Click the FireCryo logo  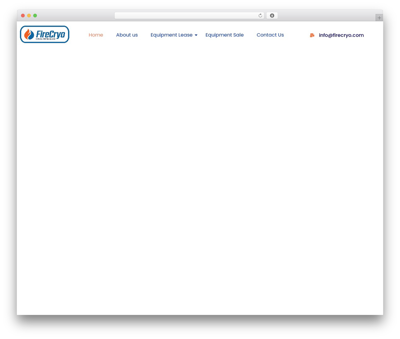point(45,34)
